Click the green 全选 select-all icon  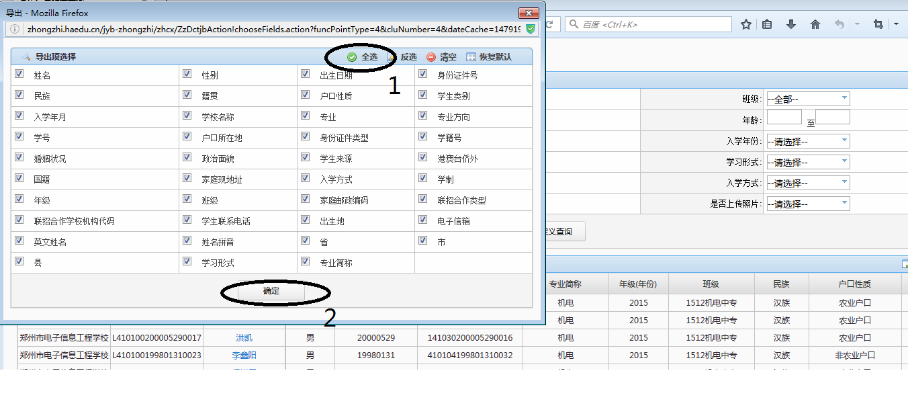351,56
